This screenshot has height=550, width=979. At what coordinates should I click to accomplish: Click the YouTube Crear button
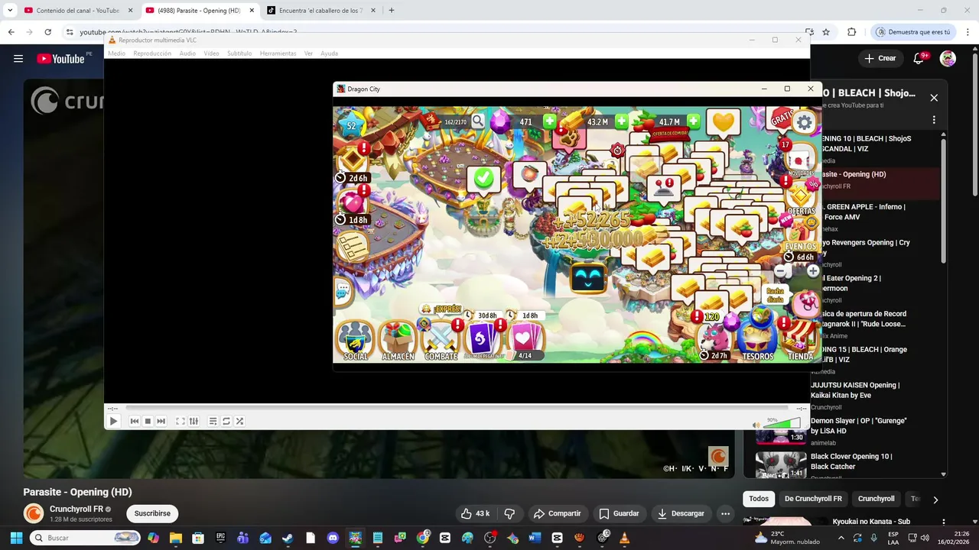click(880, 58)
